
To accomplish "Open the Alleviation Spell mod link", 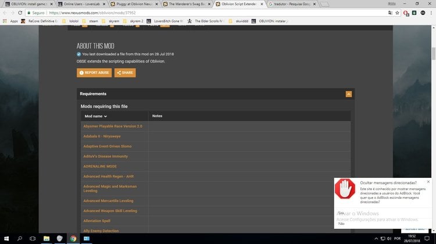I will pyautogui.click(x=97, y=221).
